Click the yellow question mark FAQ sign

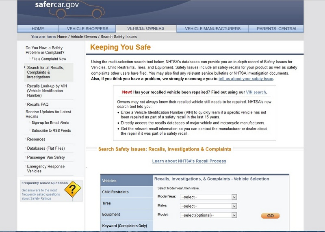tap(73, 189)
